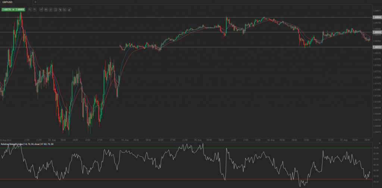Image resolution: width=382 pixels, height=188 pixels.
Task: Click the 04. Aug date on time axis
Action: coord(125,140)
